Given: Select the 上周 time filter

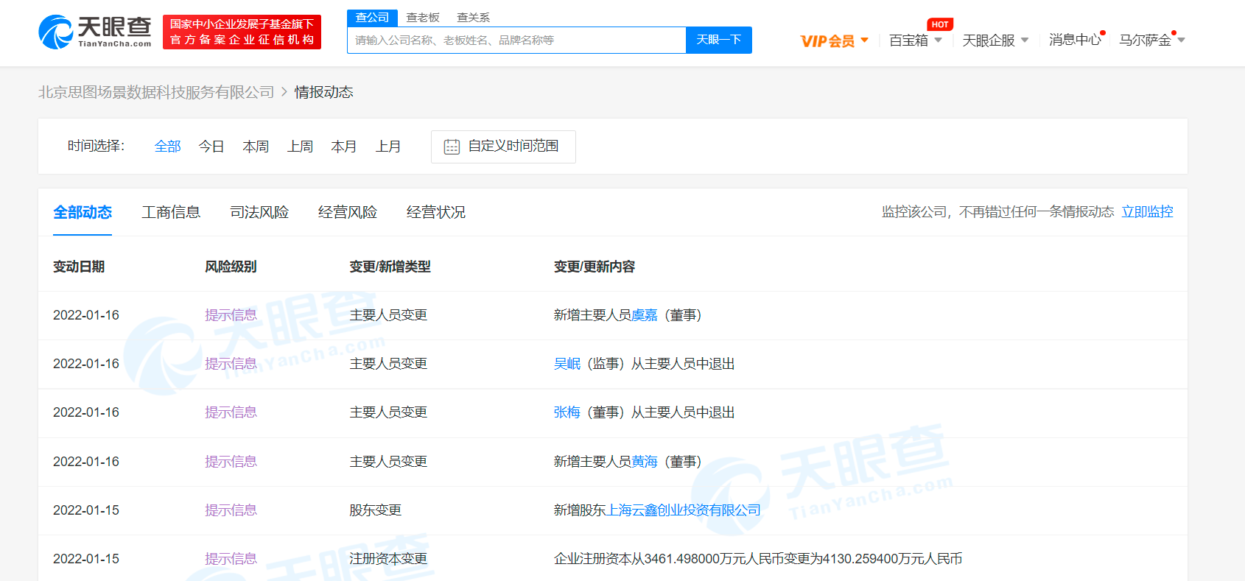Looking at the screenshot, I should coord(300,147).
